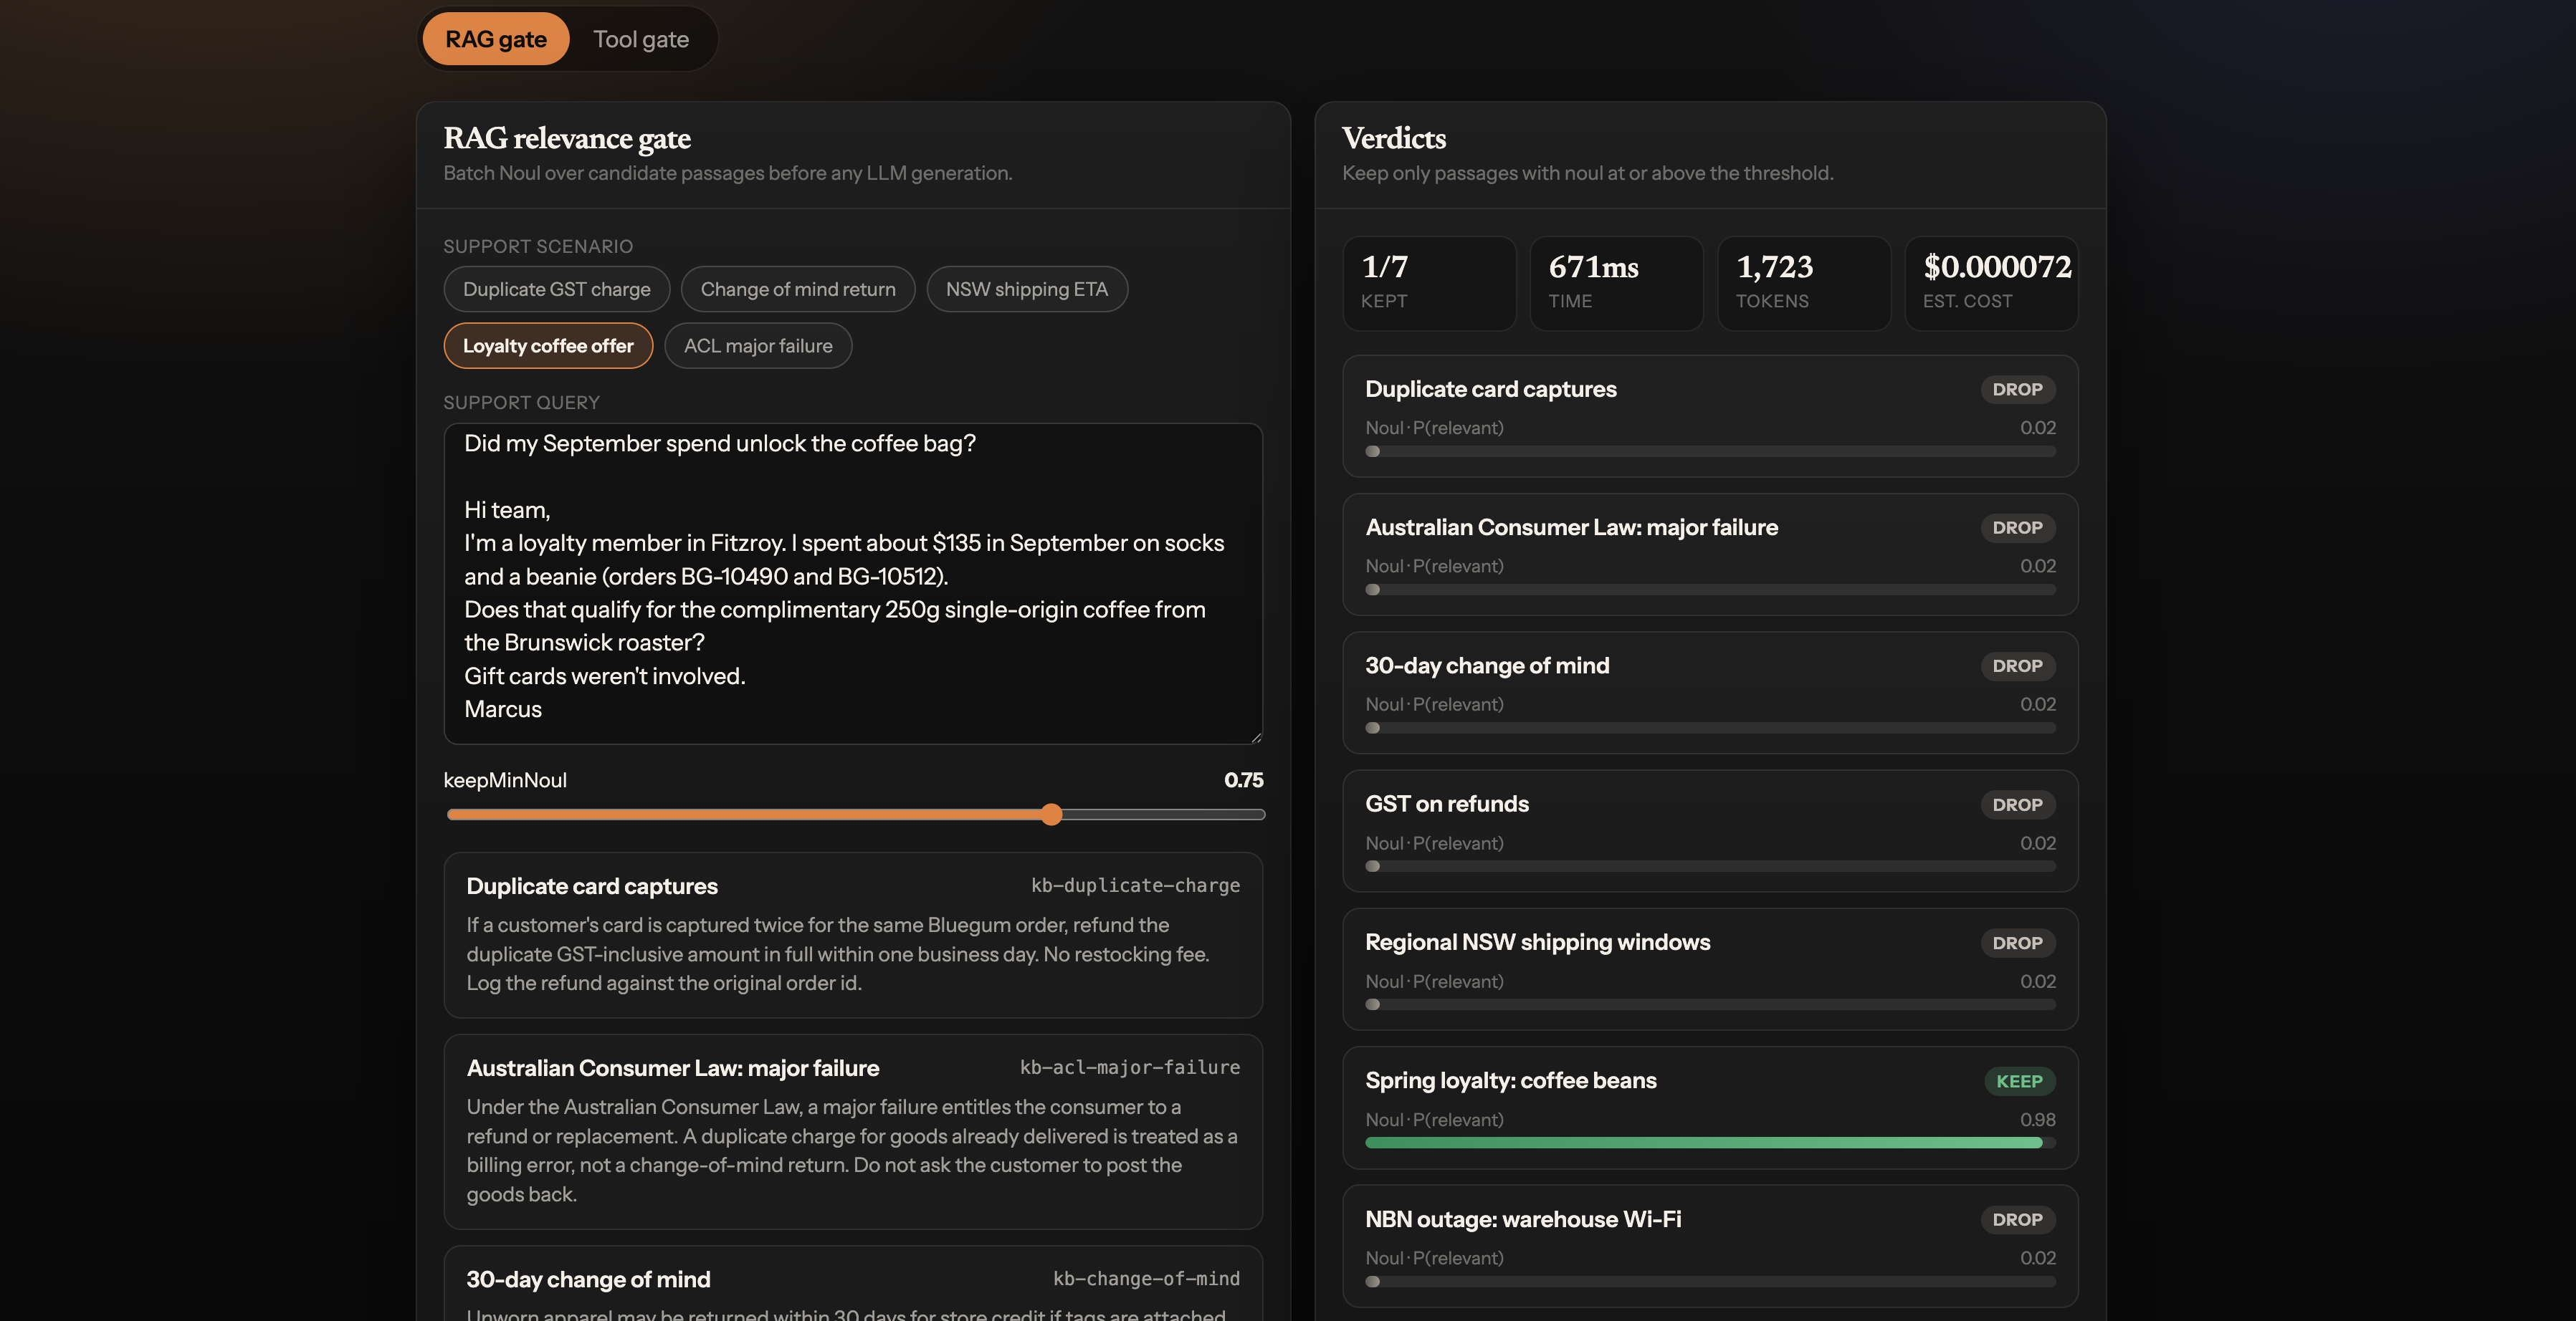Viewport: 2576px width, 1321px height.
Task: Click the kb-acl-major-failure identifier
Action: tap(1129, 1067)
